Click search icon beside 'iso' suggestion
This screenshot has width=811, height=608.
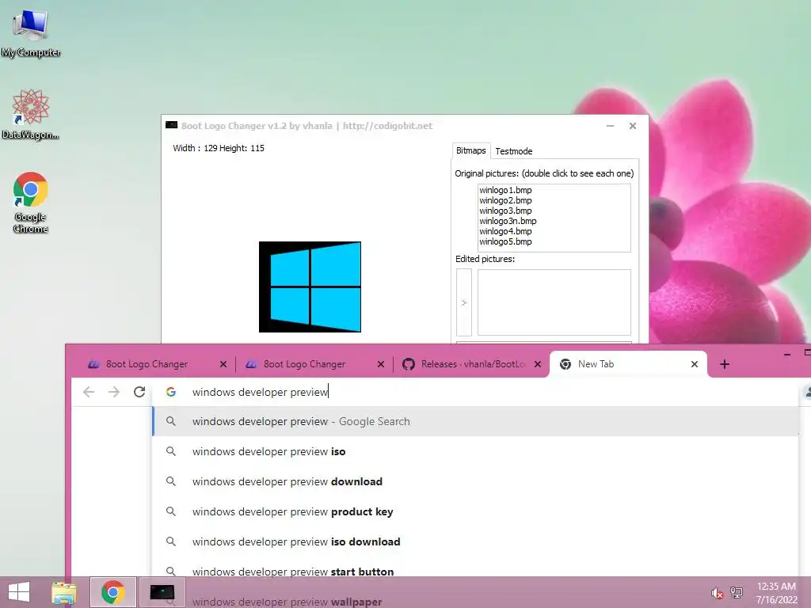click(171, 451)
